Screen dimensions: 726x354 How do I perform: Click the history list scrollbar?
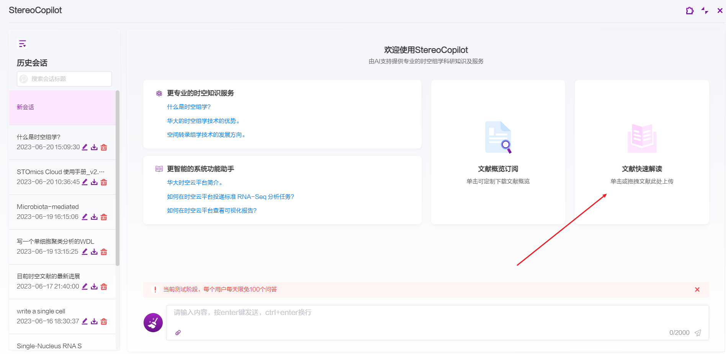coord(118,178)
